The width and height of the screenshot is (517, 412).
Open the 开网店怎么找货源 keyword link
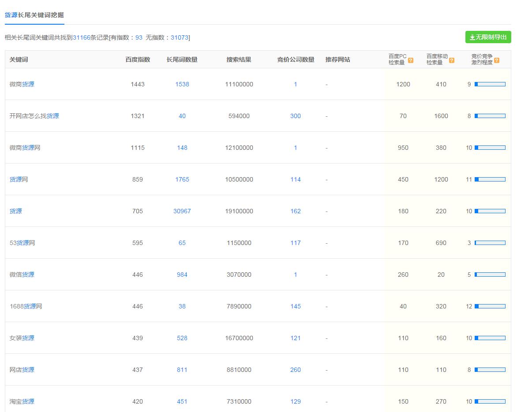point(34,116)
